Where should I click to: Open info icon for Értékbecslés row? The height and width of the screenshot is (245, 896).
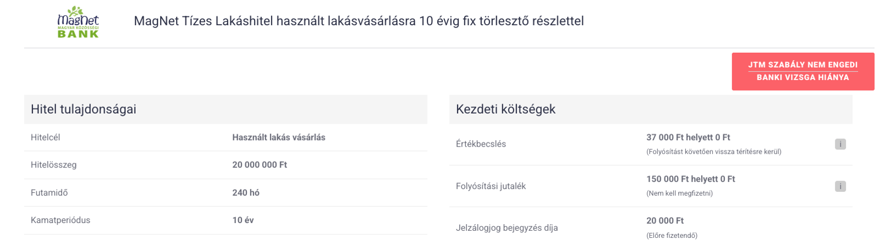840,144
